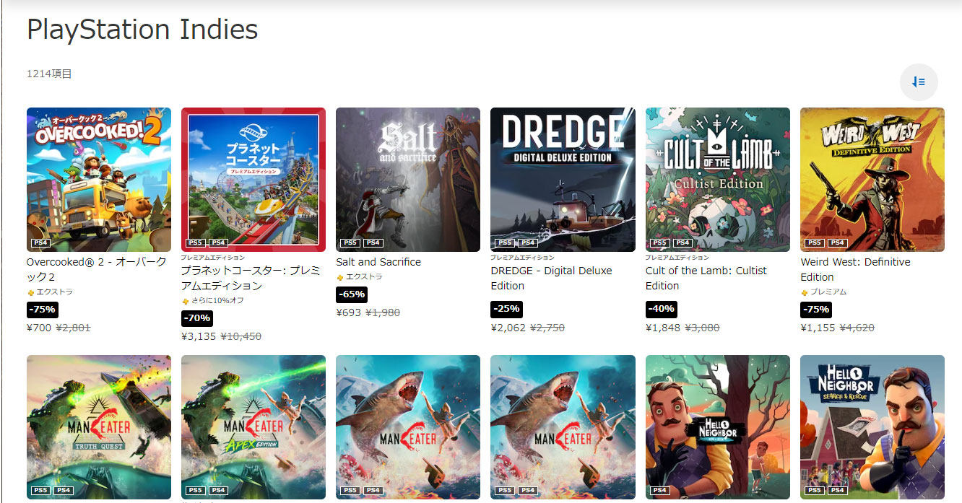
Task: Open the Weird West: Definitive Edition title link
Action: [855, 269]
